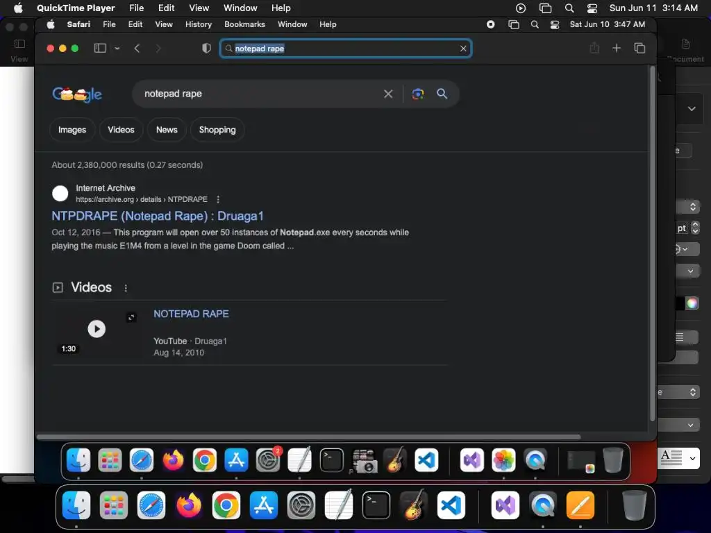
Task: Click the play-circle status icon in QuickTime's menu bar
Action: pyautogui.click(x=521, y=8)
